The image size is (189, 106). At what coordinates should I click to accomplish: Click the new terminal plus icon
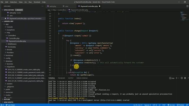coord(177,78)
